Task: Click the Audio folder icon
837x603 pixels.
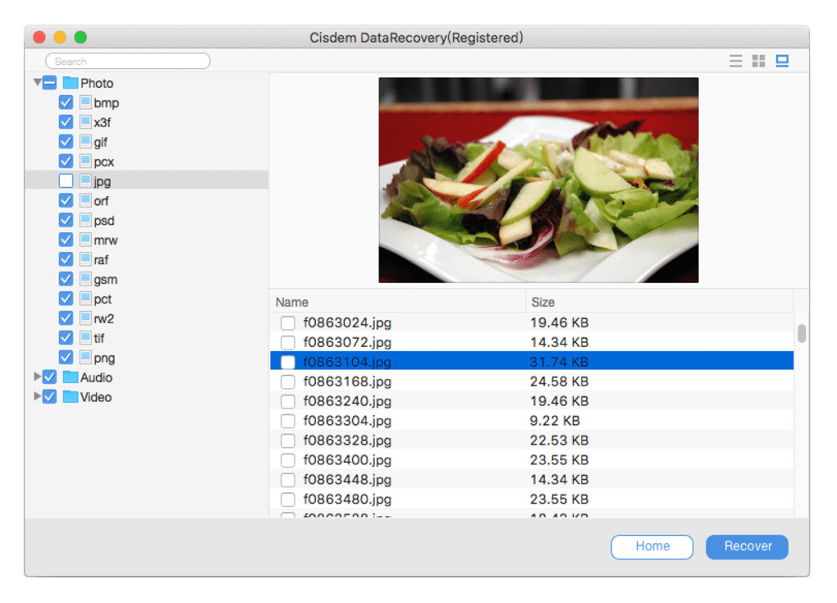Action: [71, 377]
